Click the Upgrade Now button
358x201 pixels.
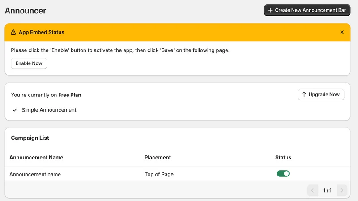tap(321, 95)
